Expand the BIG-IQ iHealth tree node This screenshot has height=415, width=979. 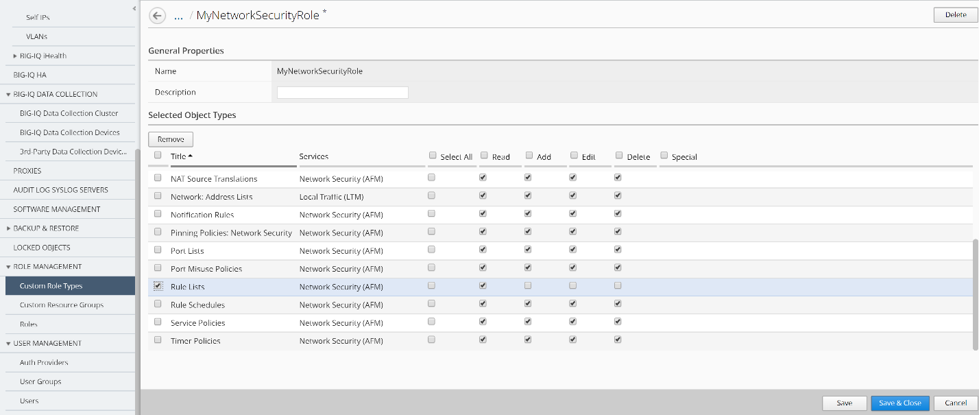(x=15, y=56)
